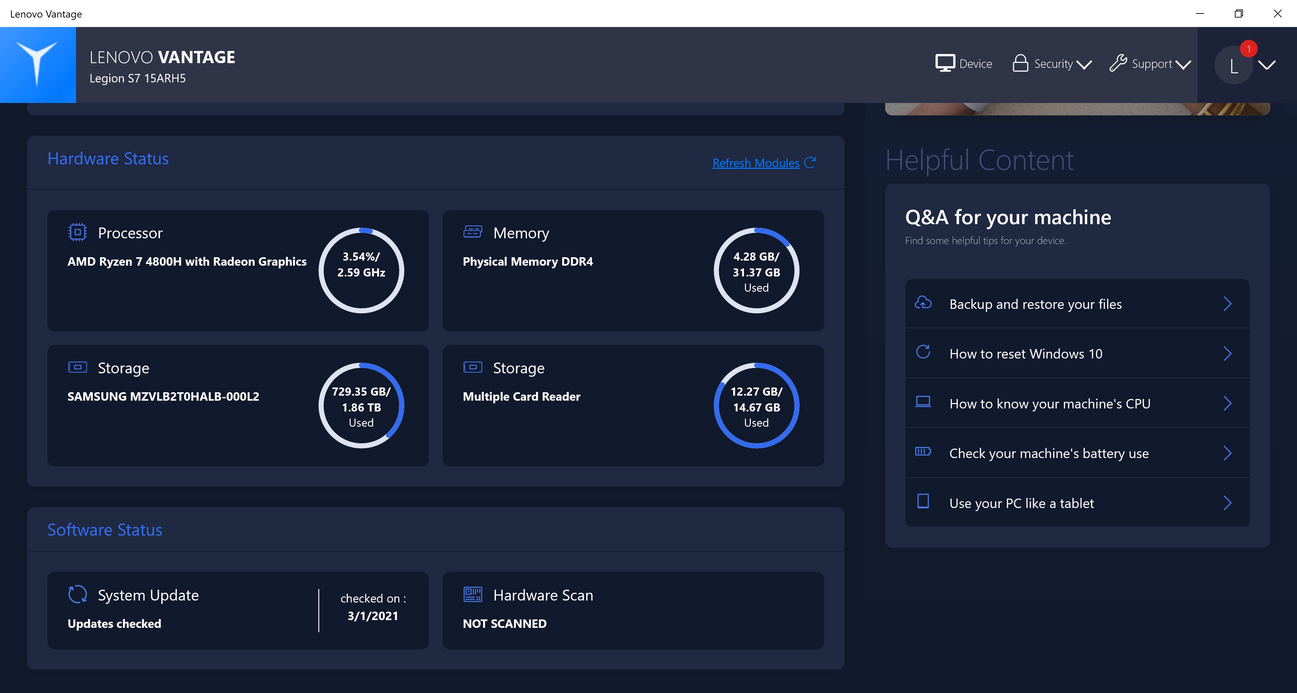Click the Security padlock icon
Screen dimensions: 1297x693
point(1020,63)
